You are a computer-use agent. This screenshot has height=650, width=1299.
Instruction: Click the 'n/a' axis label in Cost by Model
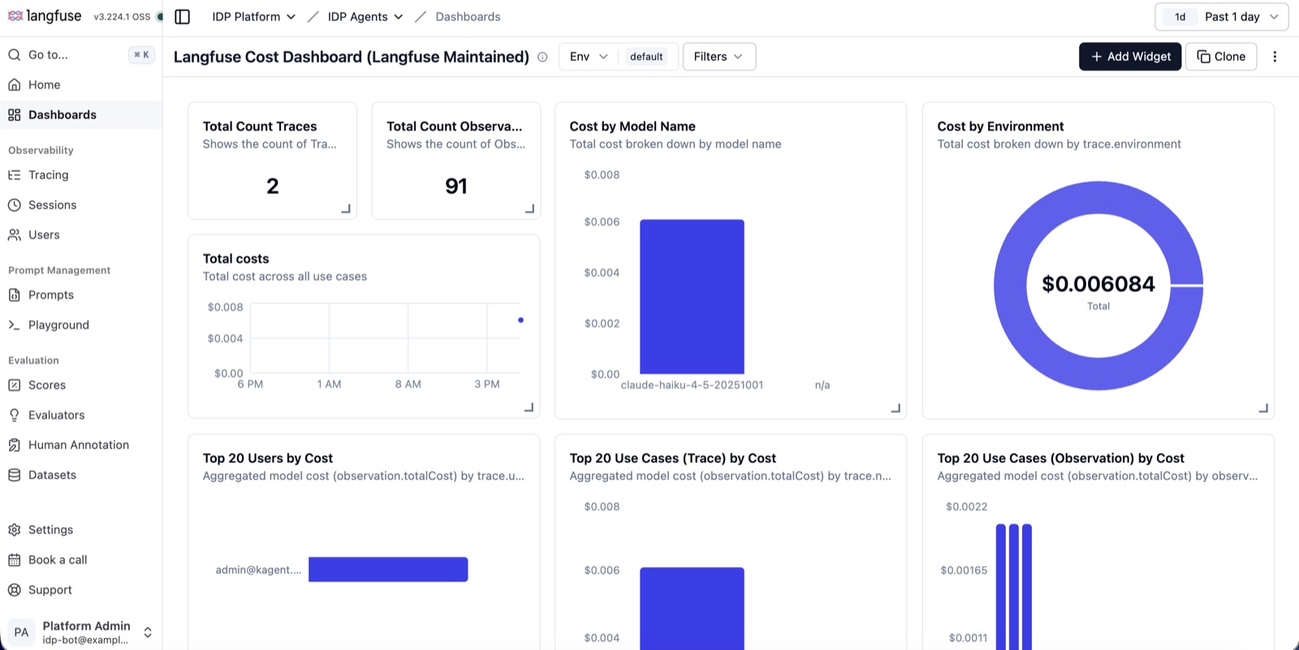(822, 385)
